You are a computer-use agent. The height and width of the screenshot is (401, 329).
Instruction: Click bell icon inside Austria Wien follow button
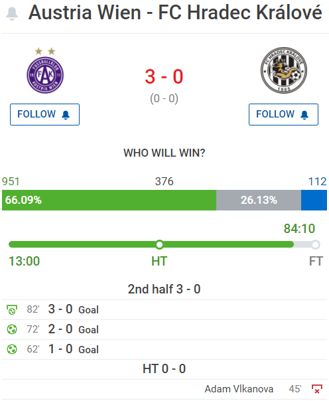[66, 115]
